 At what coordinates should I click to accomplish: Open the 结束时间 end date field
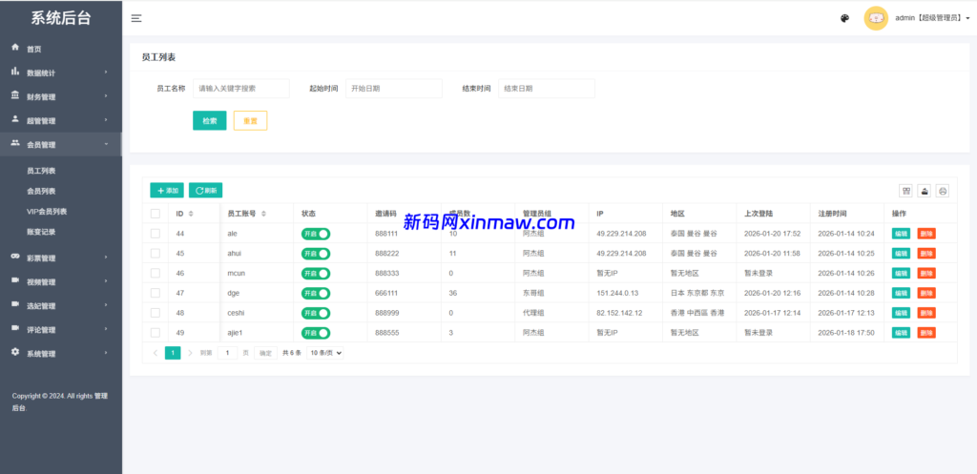[x=547, y=89]
